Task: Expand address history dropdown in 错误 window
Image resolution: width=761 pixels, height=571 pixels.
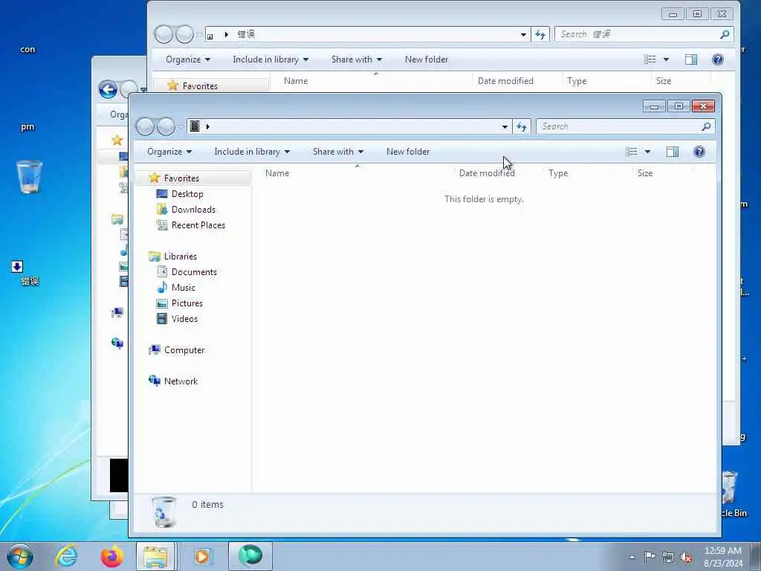Action: pyautogui.click(x=523, y=34)
